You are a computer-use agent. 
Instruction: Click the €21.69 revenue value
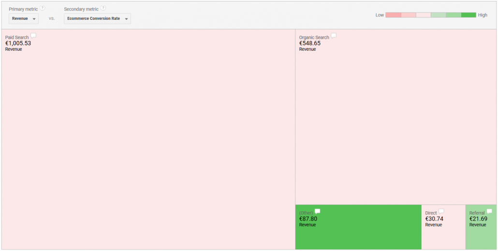click(478, 219)
